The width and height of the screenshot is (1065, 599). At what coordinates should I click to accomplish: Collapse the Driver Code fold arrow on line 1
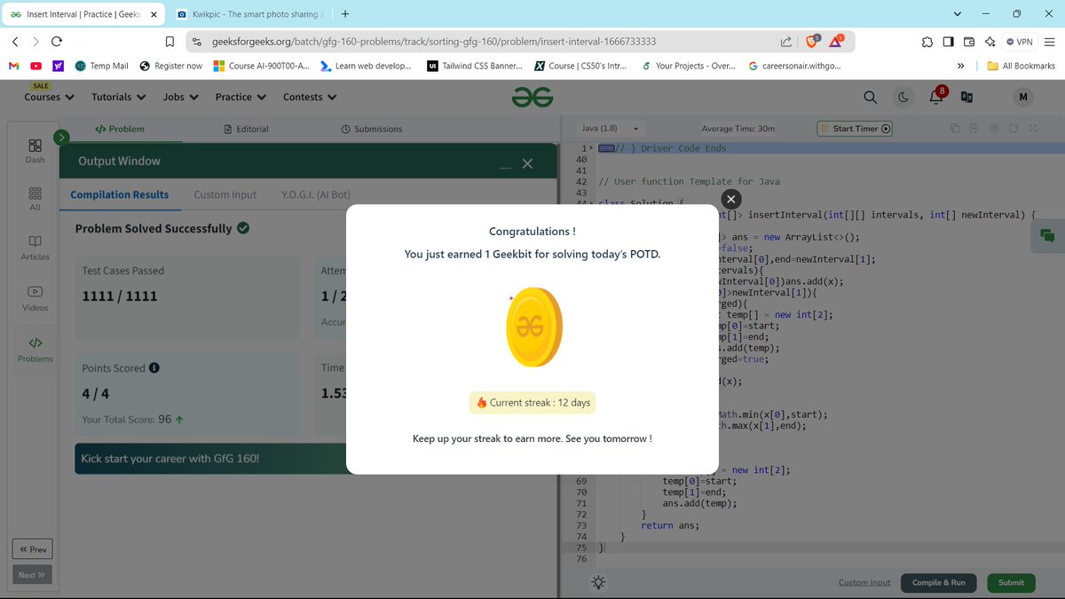click(x=591, y=148)
